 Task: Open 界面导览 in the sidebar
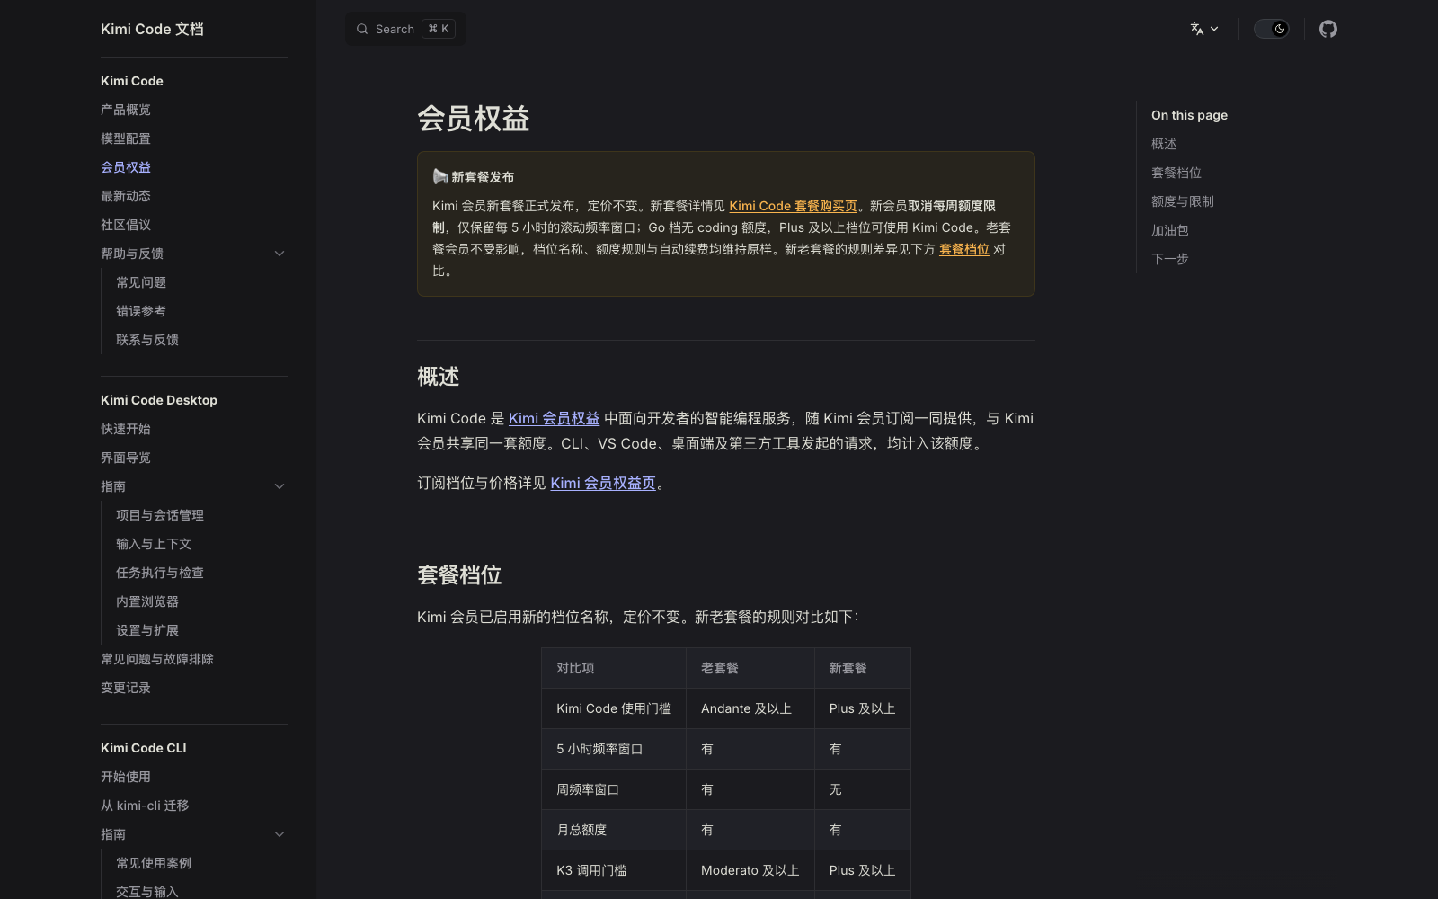126,458
